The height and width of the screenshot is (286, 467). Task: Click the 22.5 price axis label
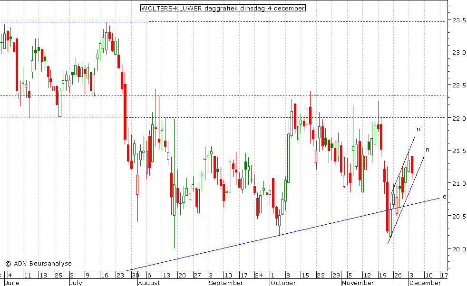(x=458, y=86)
